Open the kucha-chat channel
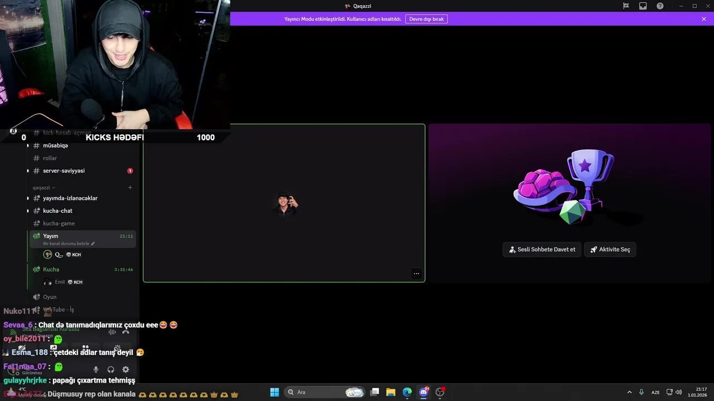This screenshot has height=401, width=714. point(81,211)
